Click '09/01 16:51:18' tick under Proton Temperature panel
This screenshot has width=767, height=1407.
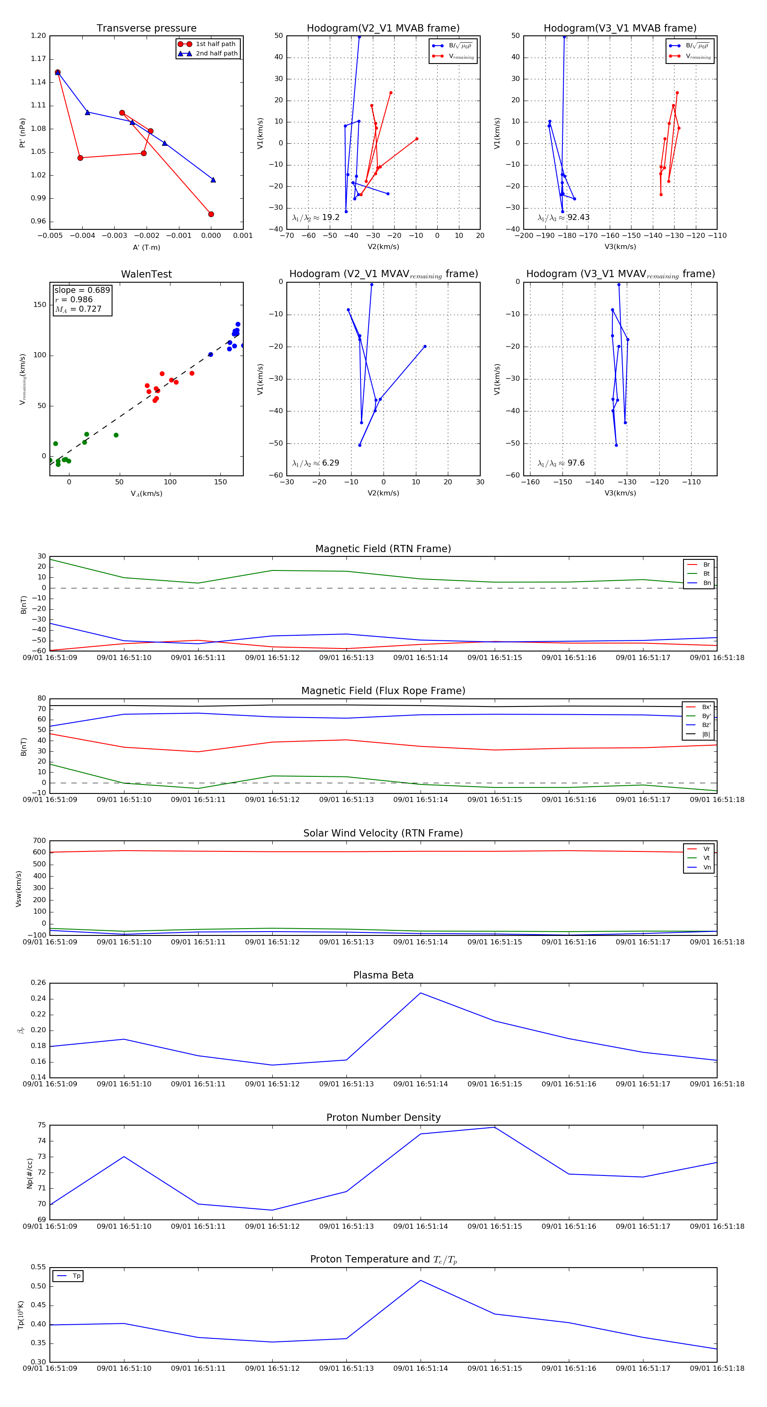pyautogui.click(x=717, y=1368)
